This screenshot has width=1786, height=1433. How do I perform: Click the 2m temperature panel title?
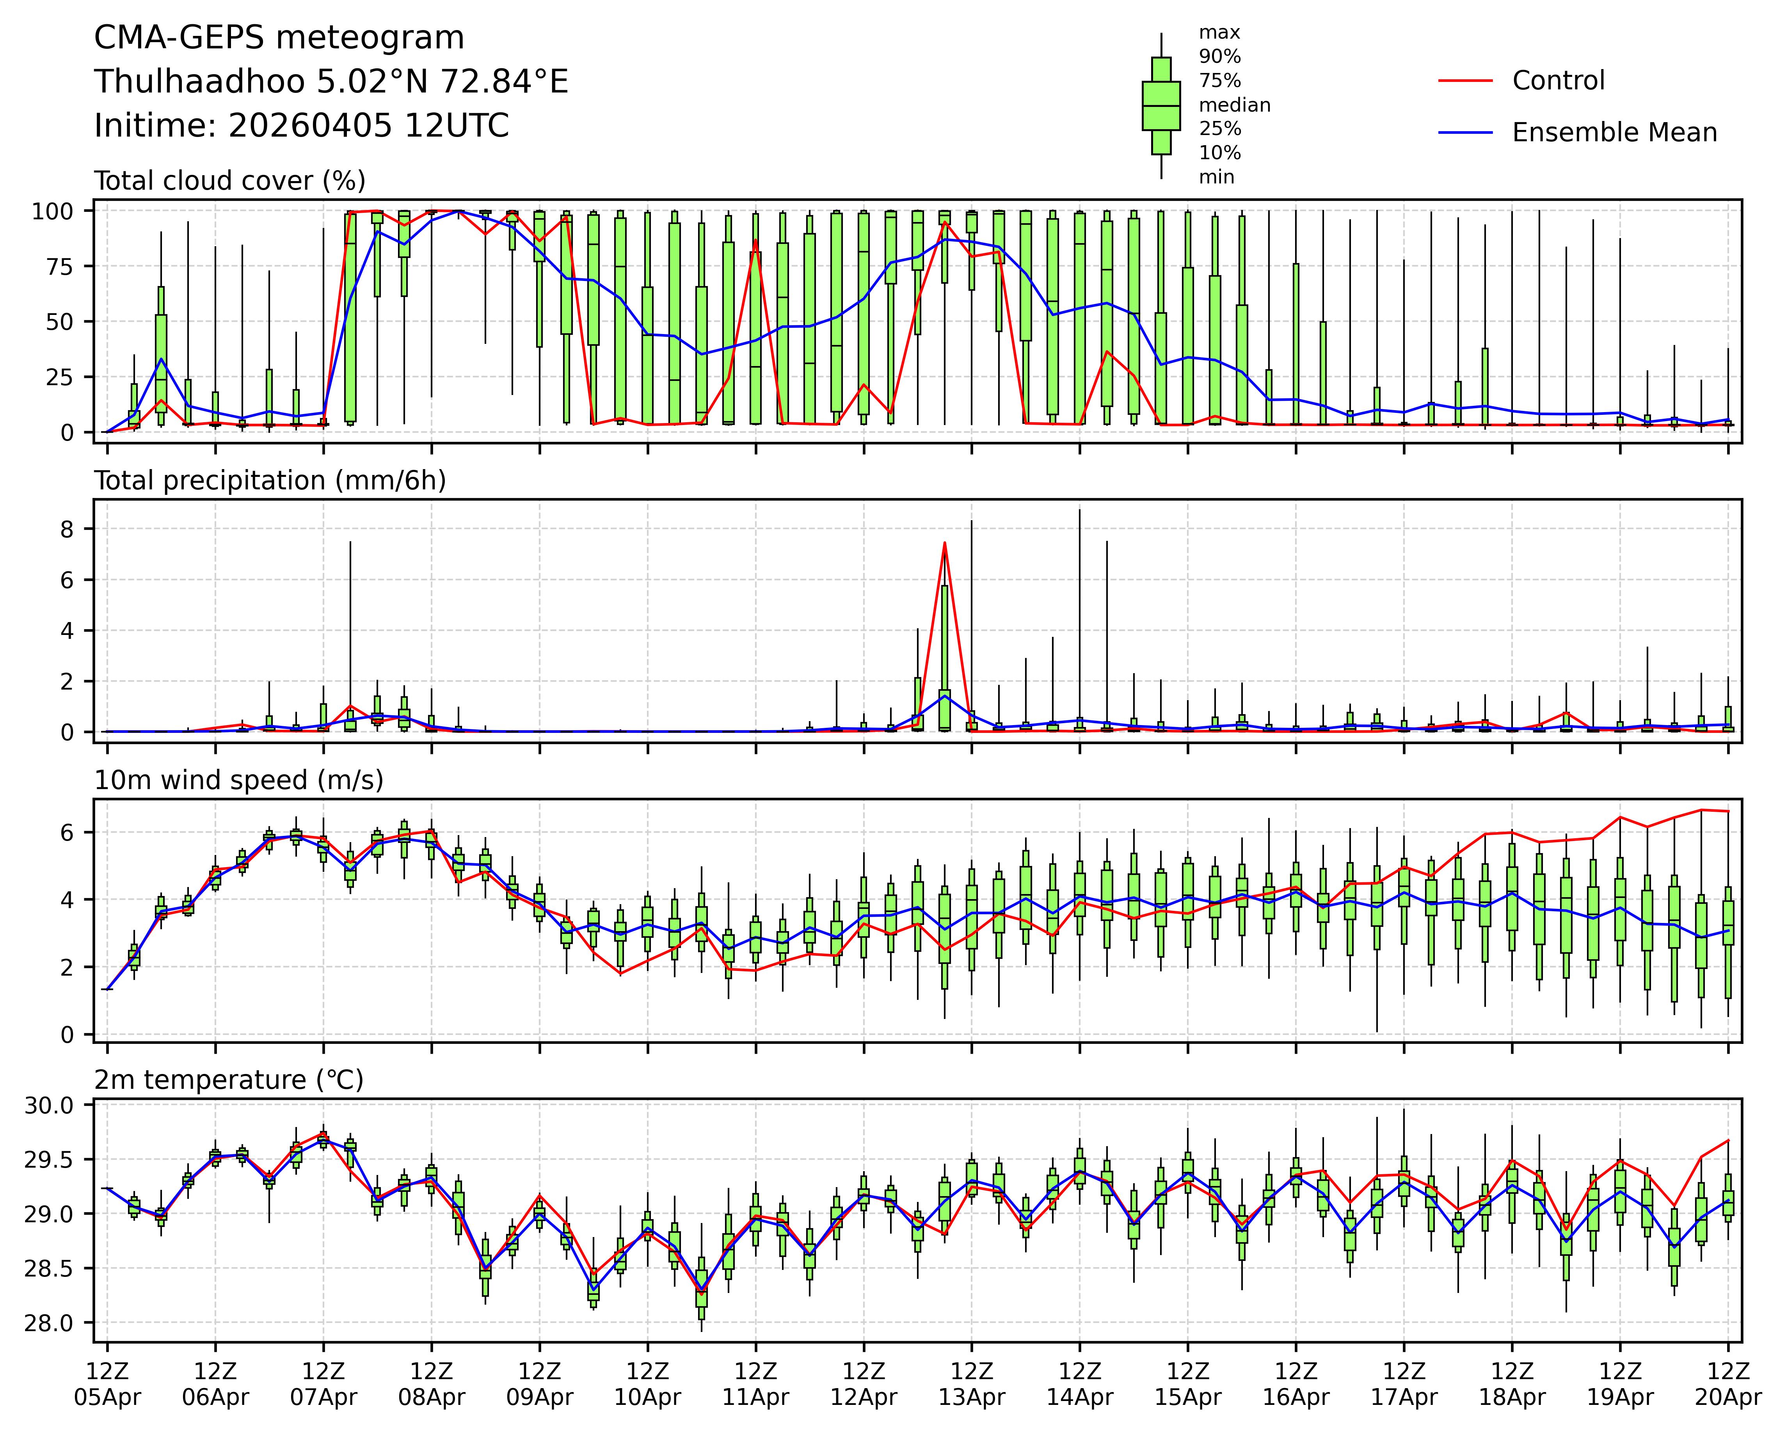pyautogui.click(x=229, y=1080)
